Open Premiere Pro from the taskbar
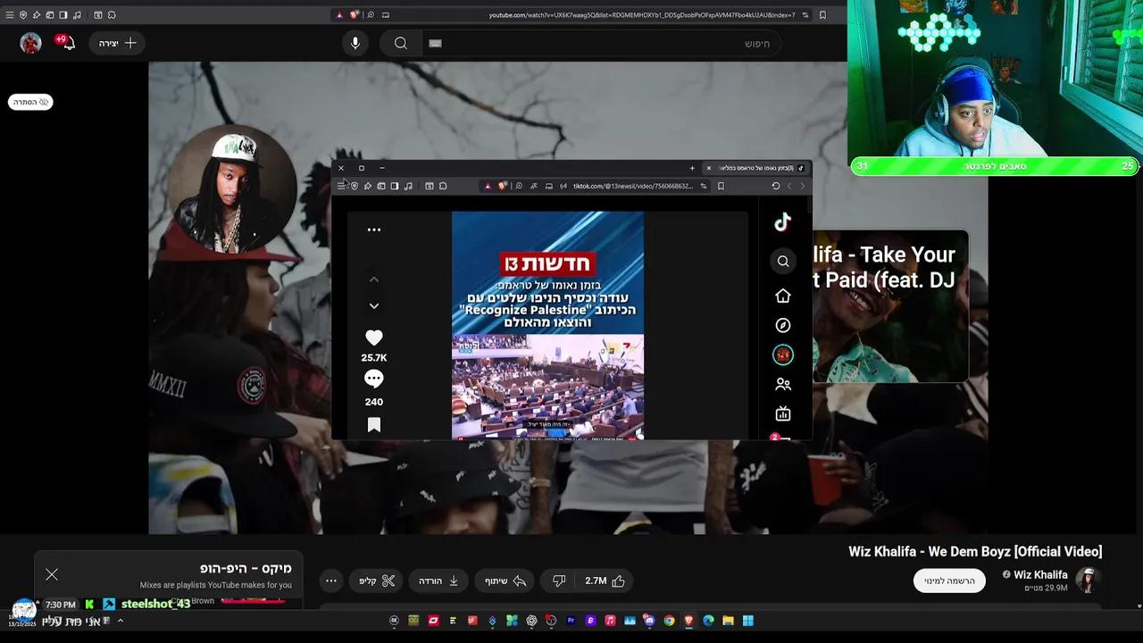The width and height of the screenshot is (1143, 643). coord(571,621)
